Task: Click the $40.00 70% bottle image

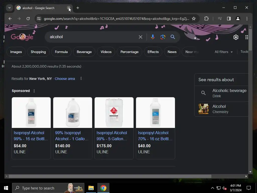Action: [156, 113]
